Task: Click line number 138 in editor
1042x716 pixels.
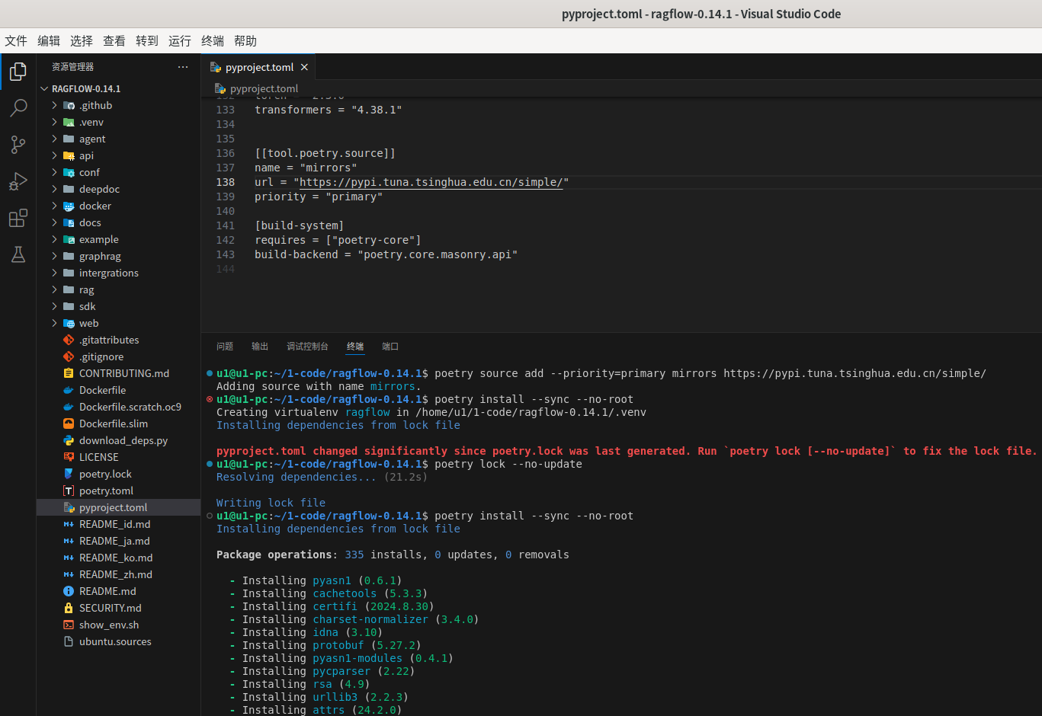Action: 226,182
